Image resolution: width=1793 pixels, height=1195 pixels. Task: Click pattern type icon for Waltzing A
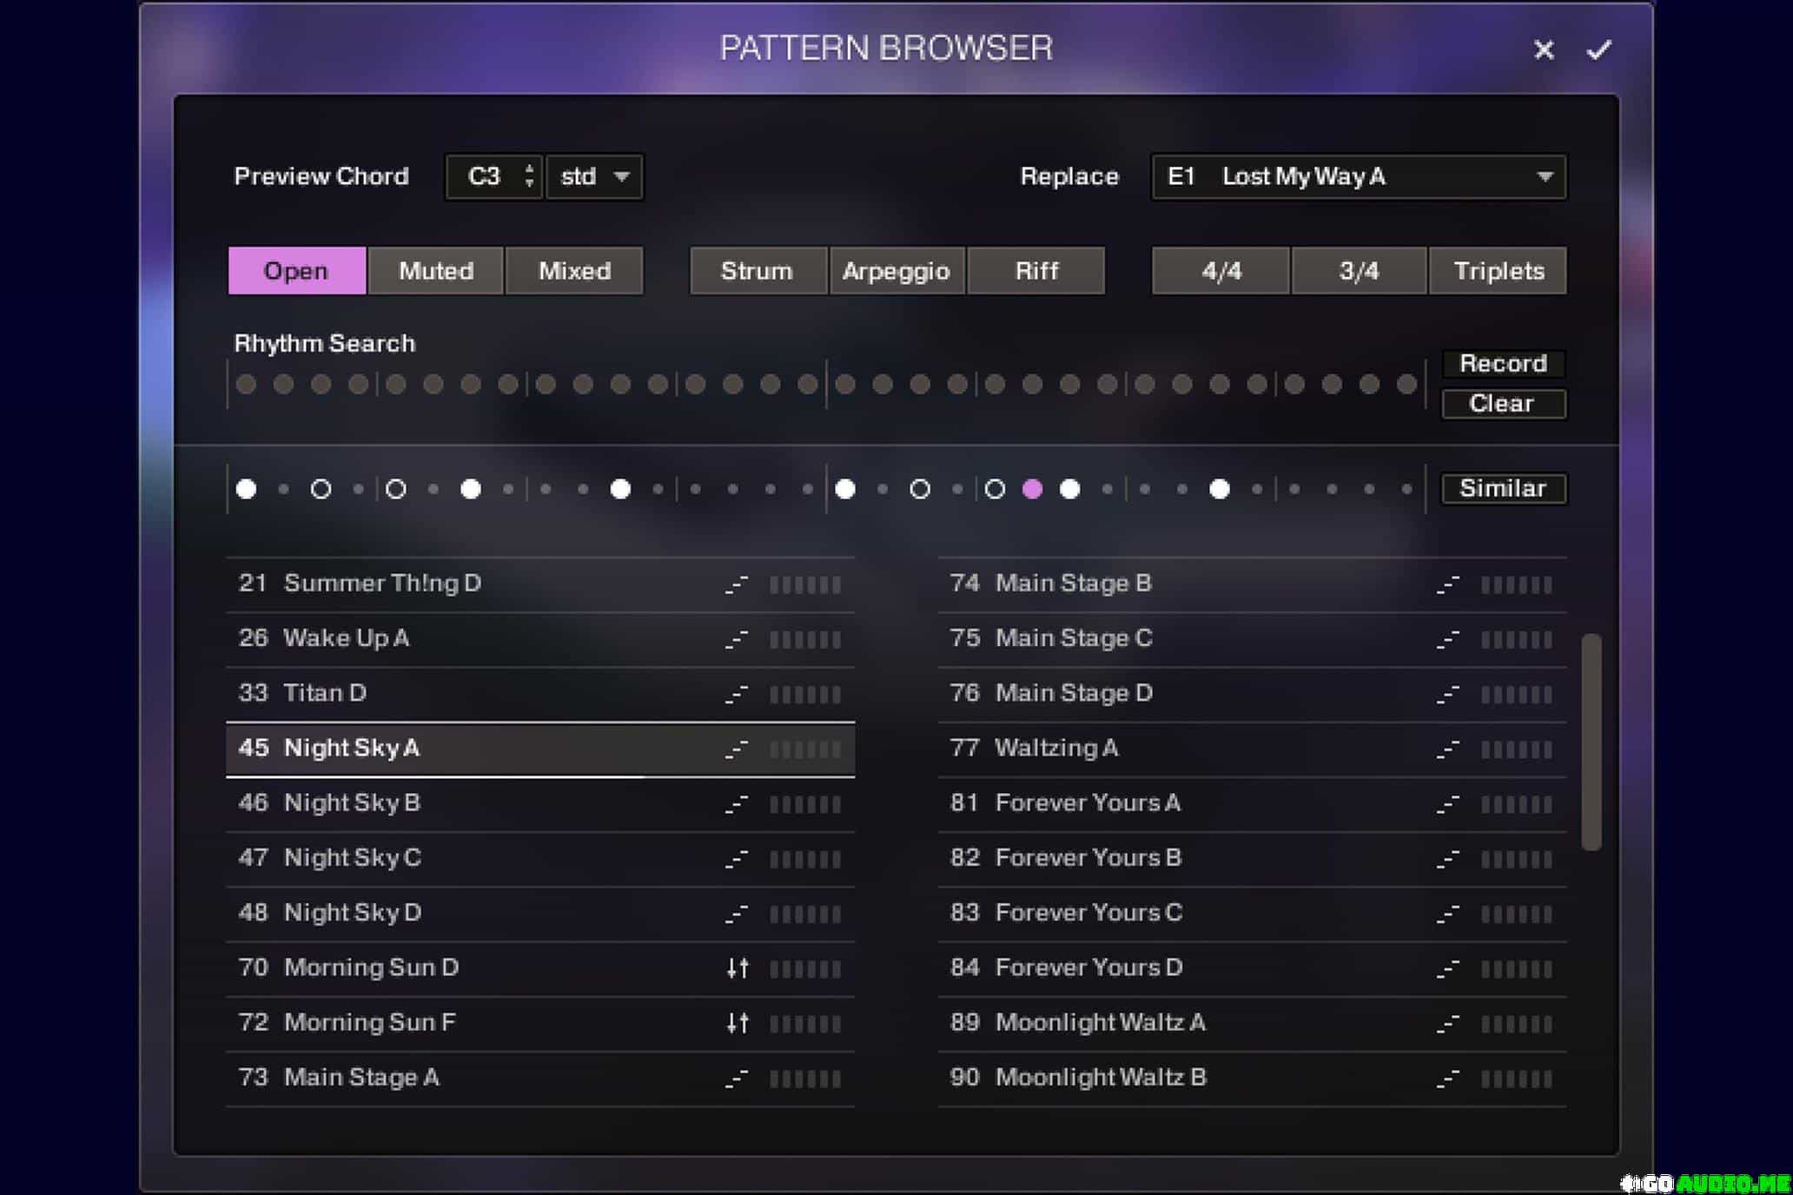point(1447,749)
